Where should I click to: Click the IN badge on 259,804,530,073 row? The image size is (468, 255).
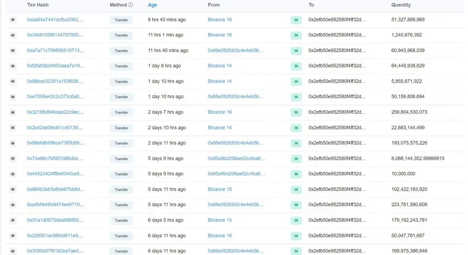pyautogui.click(x=296, y=112)
